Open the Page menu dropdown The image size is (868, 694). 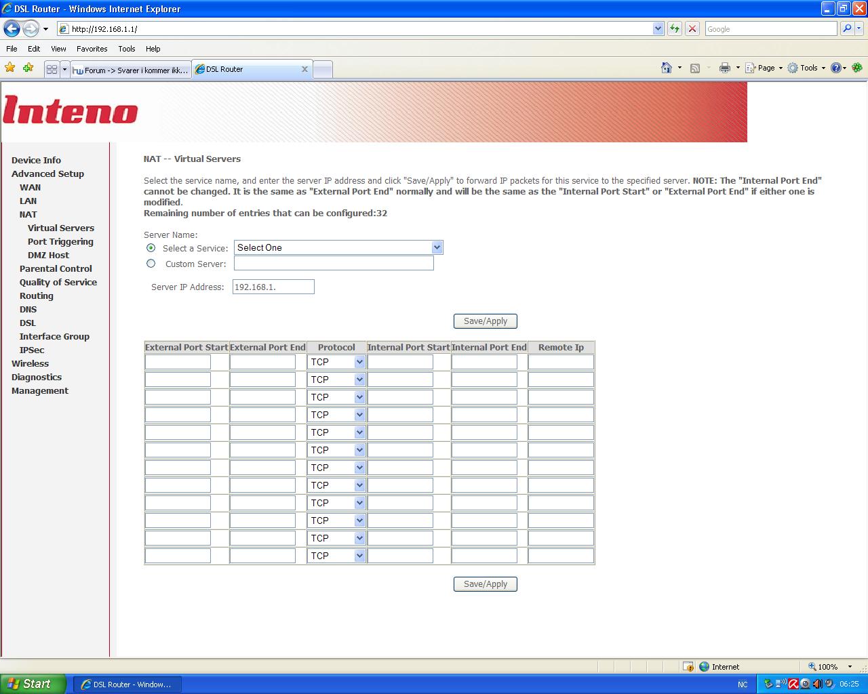point(764,68)
